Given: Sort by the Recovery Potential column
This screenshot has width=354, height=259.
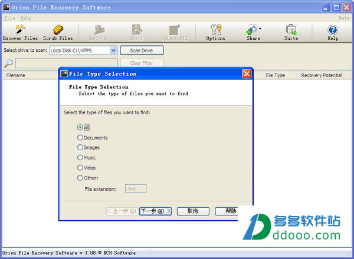Looking at the screenshot, I should (x=323, y=75).
